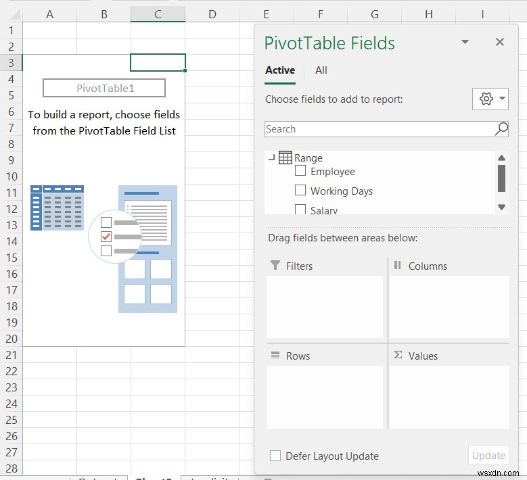
Task: Click the Values sigma icon
Action: click(398, 356)
